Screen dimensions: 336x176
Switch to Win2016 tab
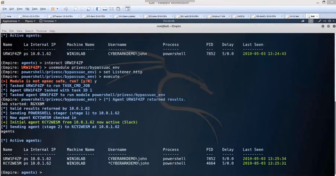coord(241,16)
